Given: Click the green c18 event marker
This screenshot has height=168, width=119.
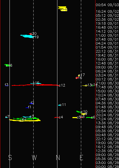Looking at the screenshot, I should (x=7, y=65).
